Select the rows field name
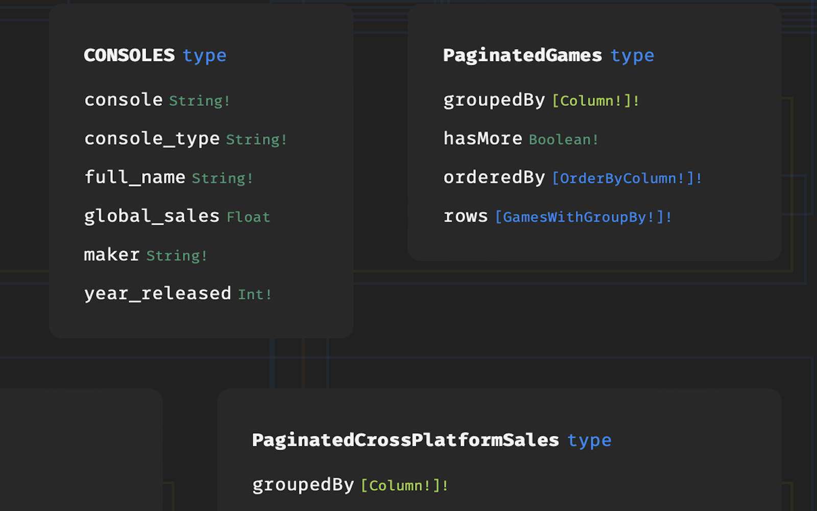The height and width of the screenshot is (511, 817). (x=466, y=216)
